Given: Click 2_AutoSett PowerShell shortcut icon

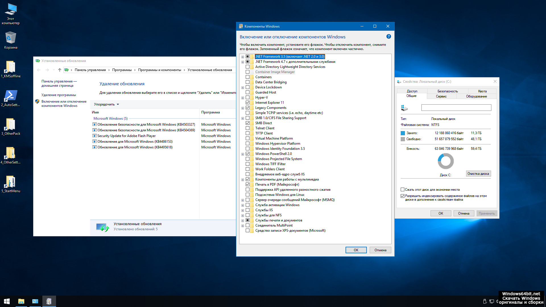Looking at the screenshot, I should [x=11, y=96].
